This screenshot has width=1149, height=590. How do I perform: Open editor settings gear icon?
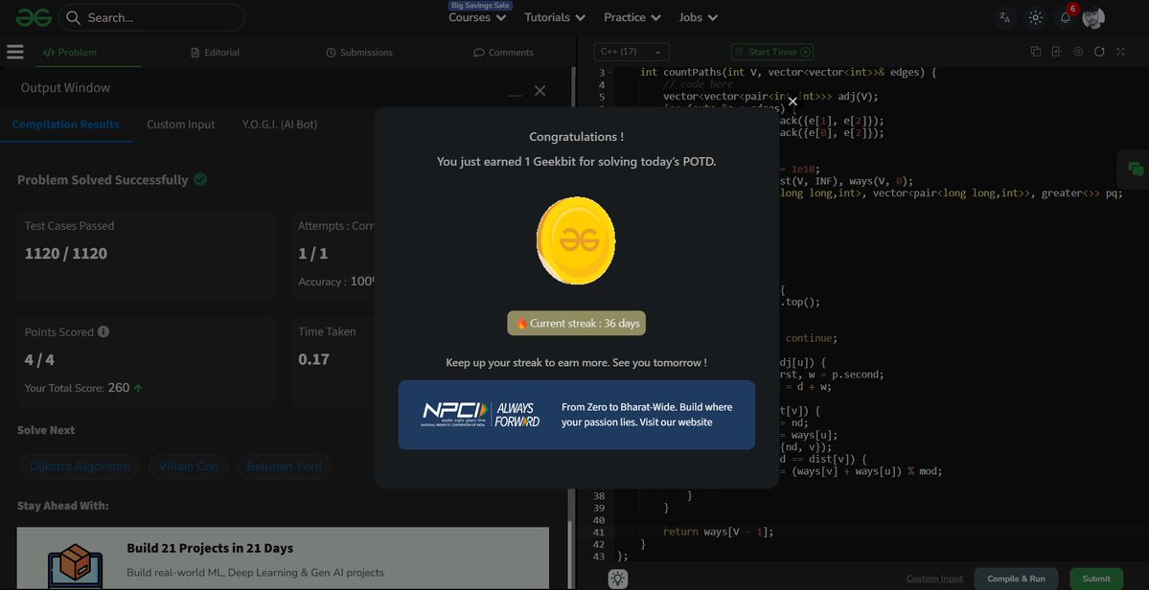(x=1078, y=51)
